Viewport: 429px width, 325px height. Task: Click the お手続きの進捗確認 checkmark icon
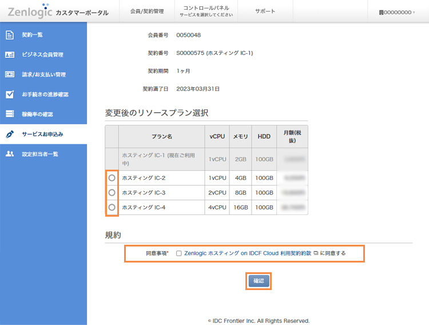[10, 95]
